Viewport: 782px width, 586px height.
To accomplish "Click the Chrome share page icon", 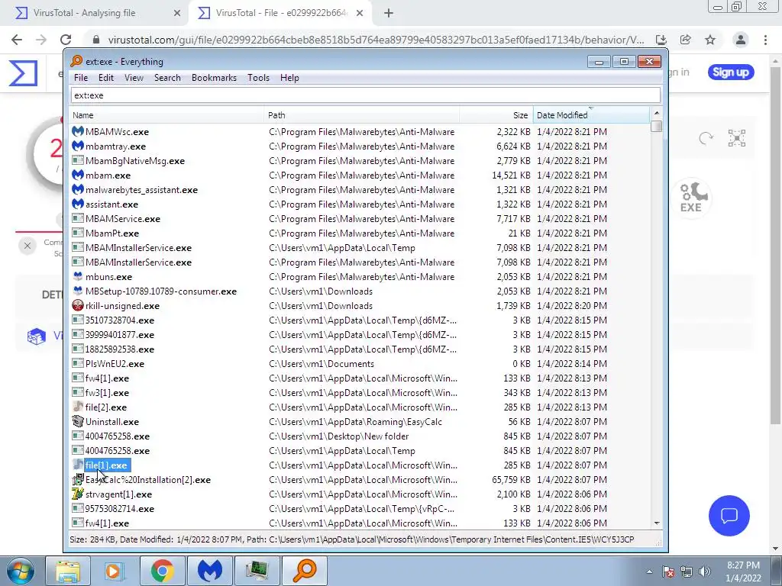I will [x=685, y=40].
